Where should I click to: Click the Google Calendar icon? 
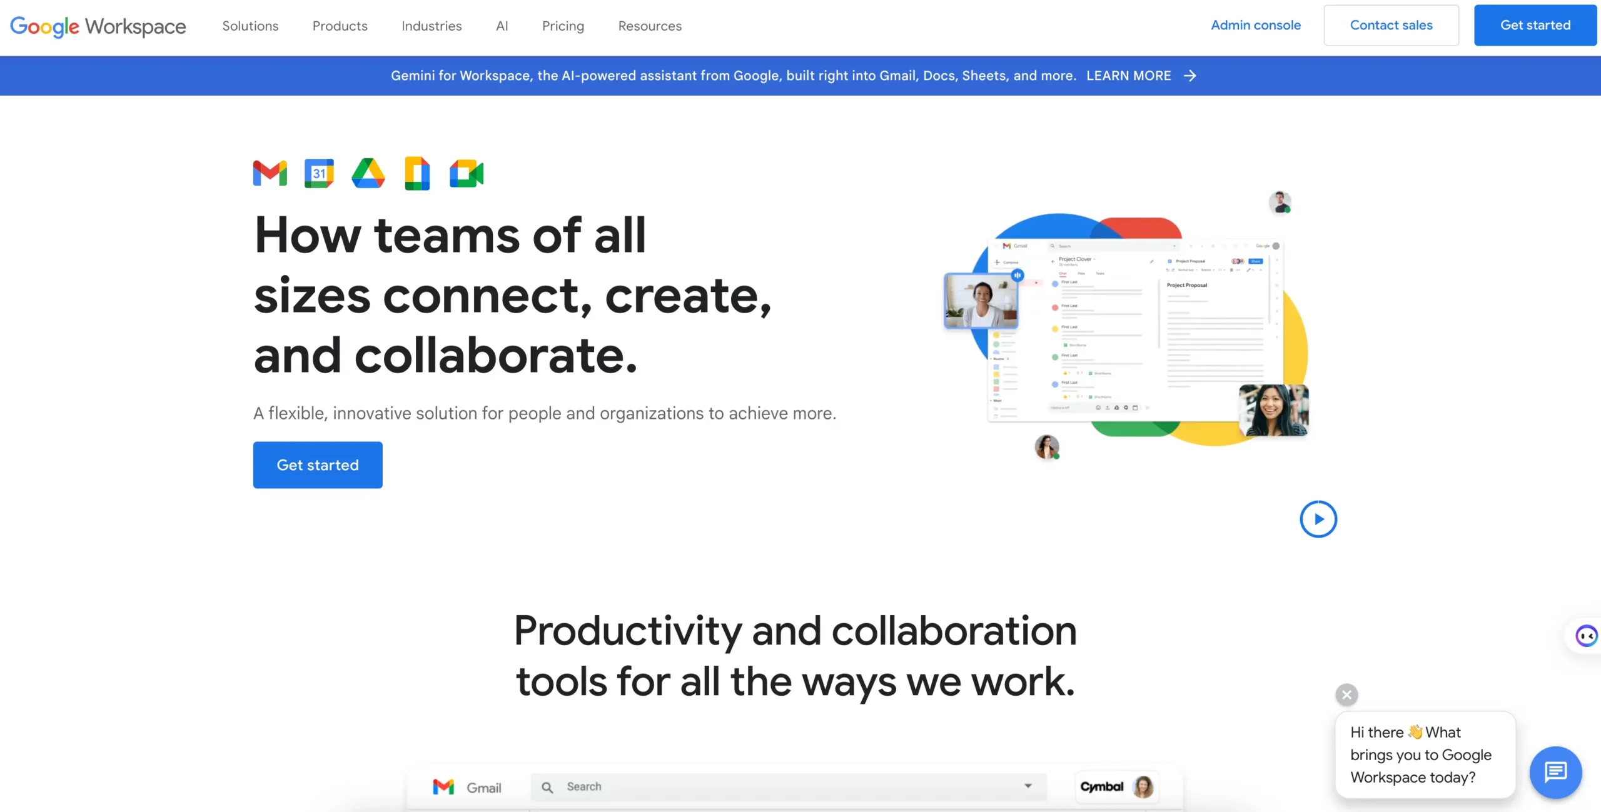(319, 173)
